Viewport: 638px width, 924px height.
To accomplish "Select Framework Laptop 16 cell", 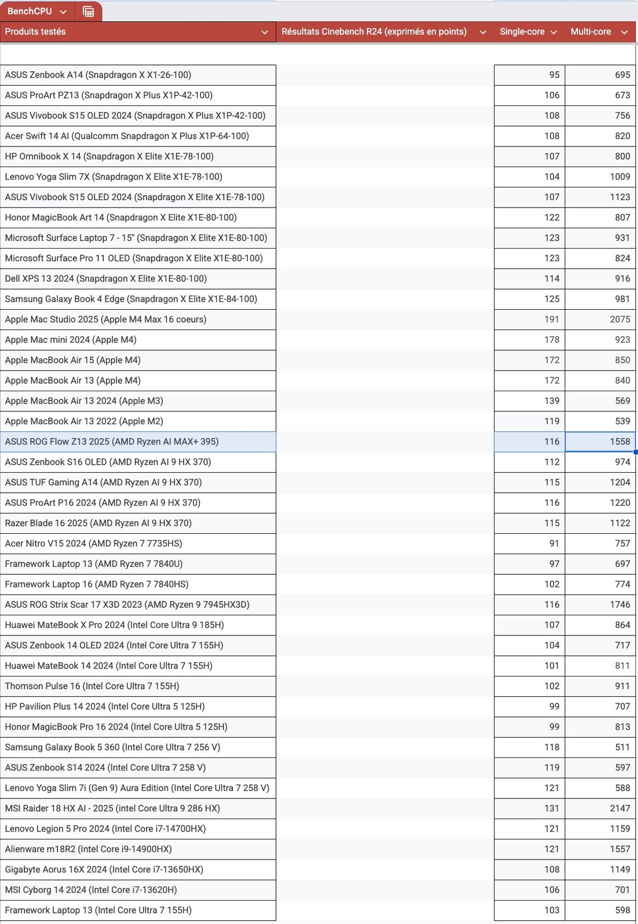I will (138, 584).
